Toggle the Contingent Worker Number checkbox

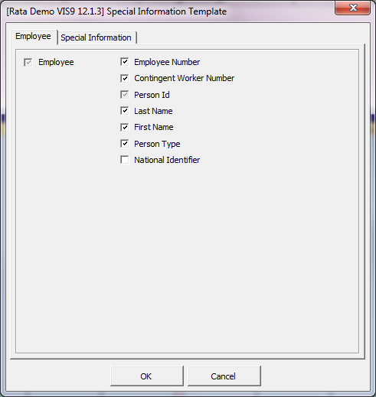124,78
